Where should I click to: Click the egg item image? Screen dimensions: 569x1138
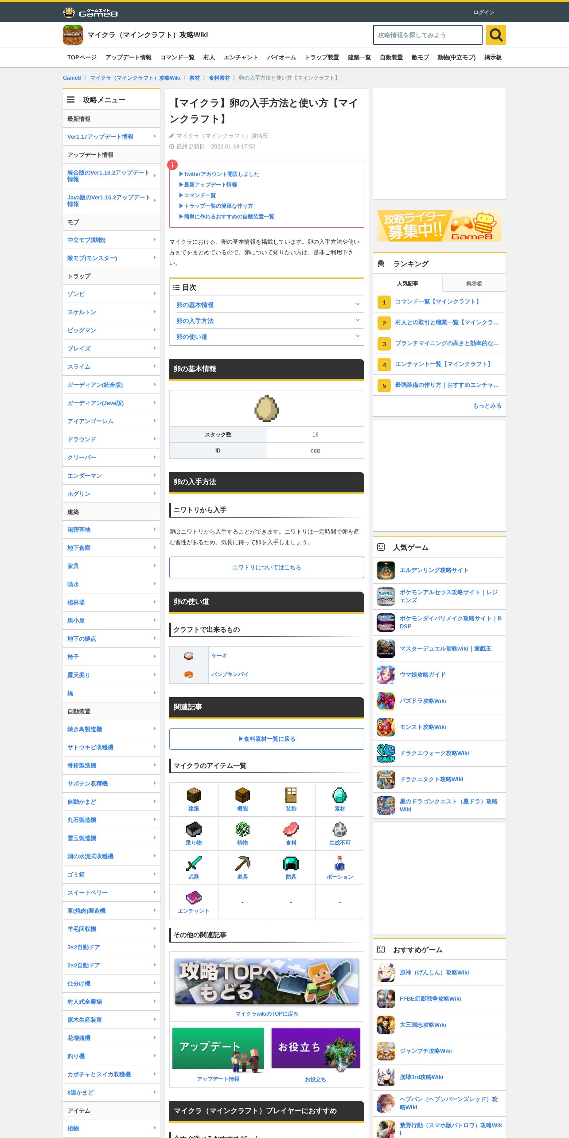click(266, 408)
